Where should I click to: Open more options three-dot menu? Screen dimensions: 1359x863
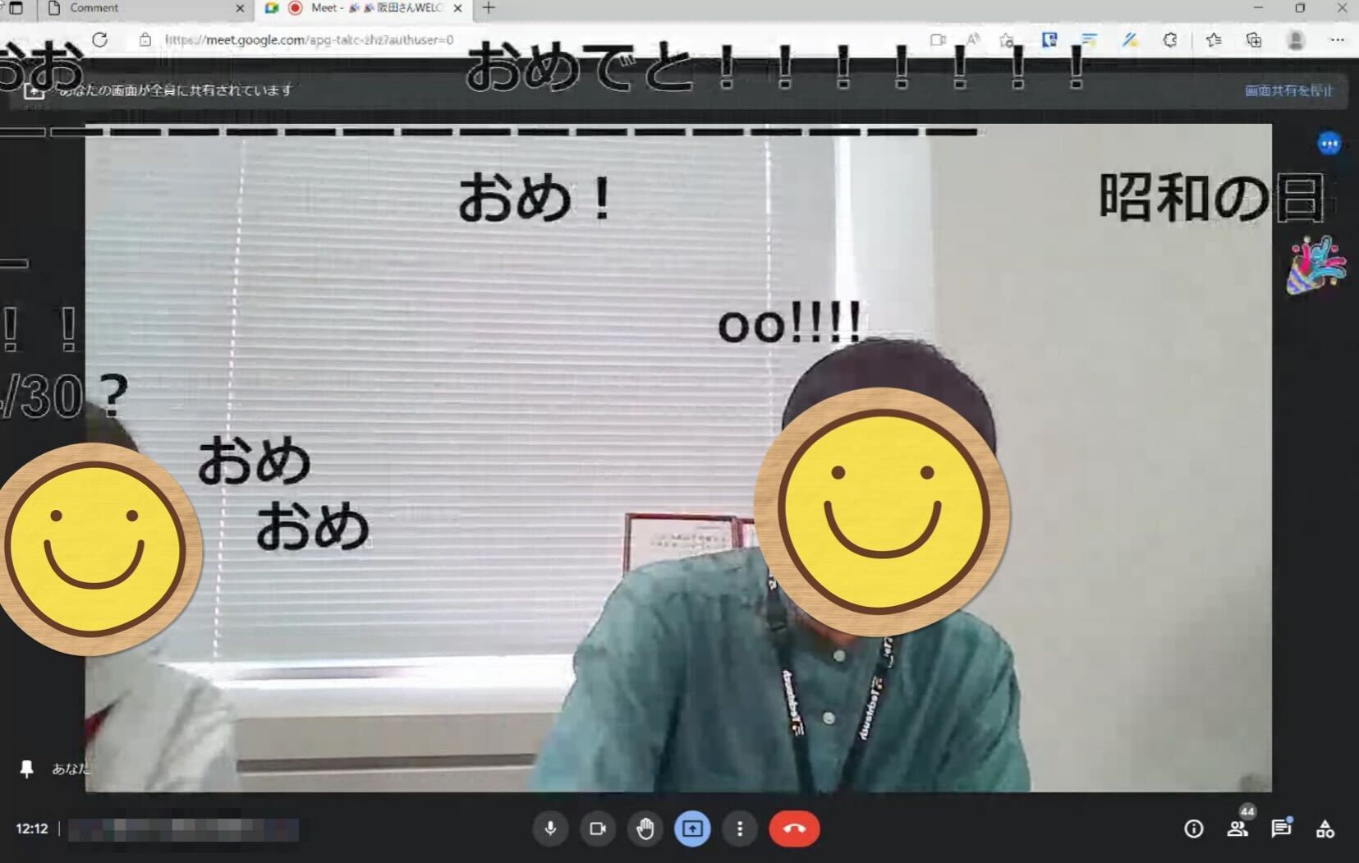point(740,829)
